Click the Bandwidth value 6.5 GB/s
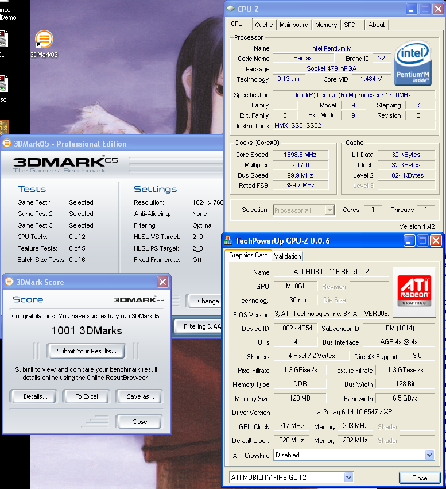 tap(405, 398)
